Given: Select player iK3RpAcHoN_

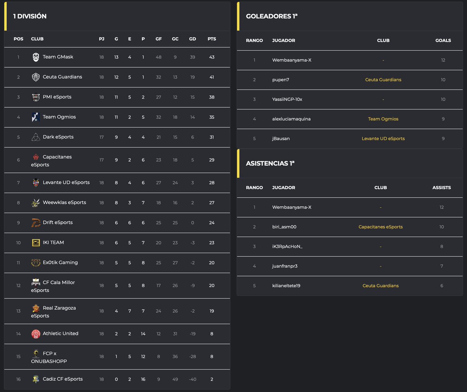Looking at the screenshot, I should [287, 246].
